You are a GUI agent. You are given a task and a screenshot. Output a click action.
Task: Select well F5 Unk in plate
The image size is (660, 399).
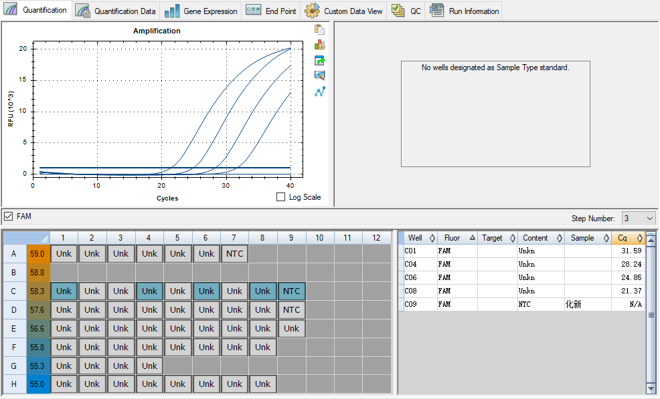click(x=177, y=348)
